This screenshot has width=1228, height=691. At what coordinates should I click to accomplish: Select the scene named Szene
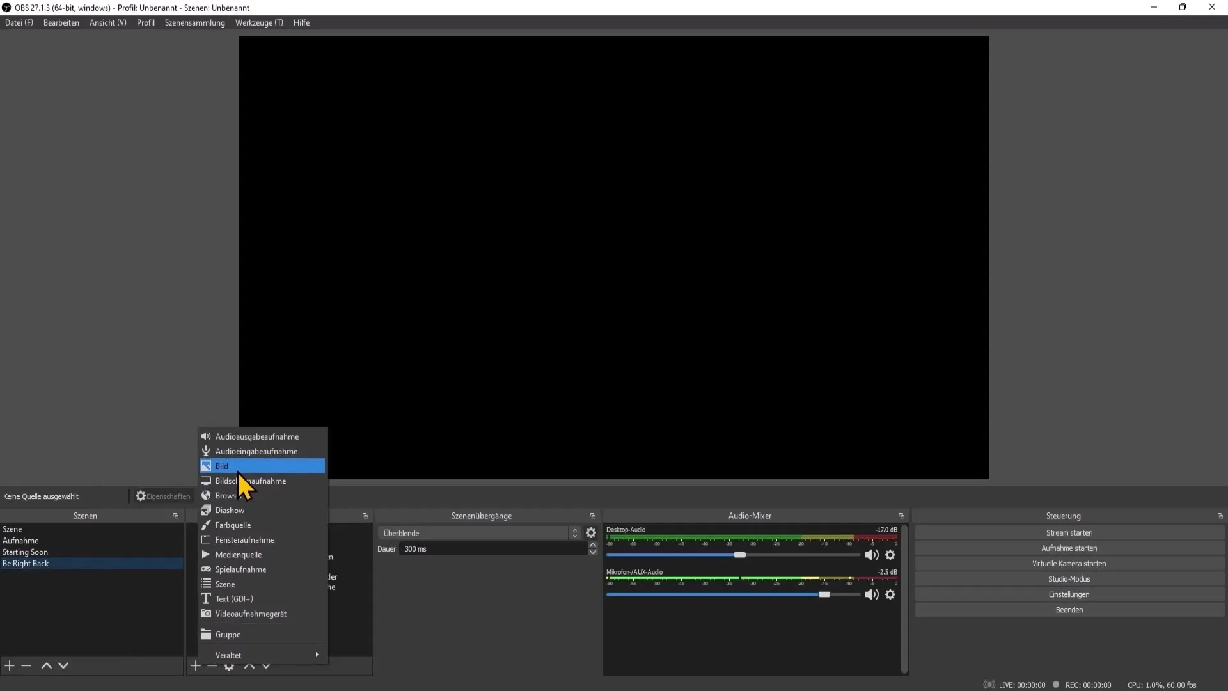pyautogui.click(x=91, y=529)
